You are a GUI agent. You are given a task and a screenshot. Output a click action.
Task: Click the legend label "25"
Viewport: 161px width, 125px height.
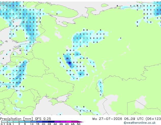pyautogui.click(x=49, y=124)
